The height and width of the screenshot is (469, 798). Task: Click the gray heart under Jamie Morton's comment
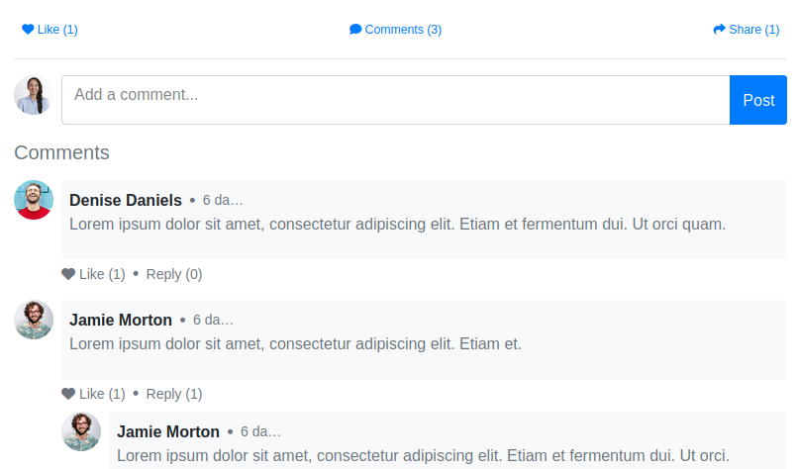[68, 394]
